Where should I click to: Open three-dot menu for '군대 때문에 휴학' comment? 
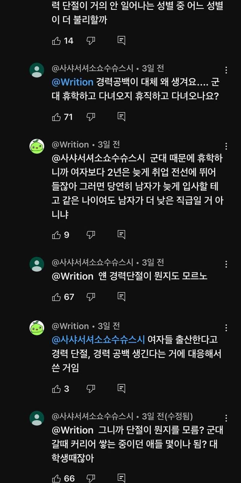tap(226, 146)
